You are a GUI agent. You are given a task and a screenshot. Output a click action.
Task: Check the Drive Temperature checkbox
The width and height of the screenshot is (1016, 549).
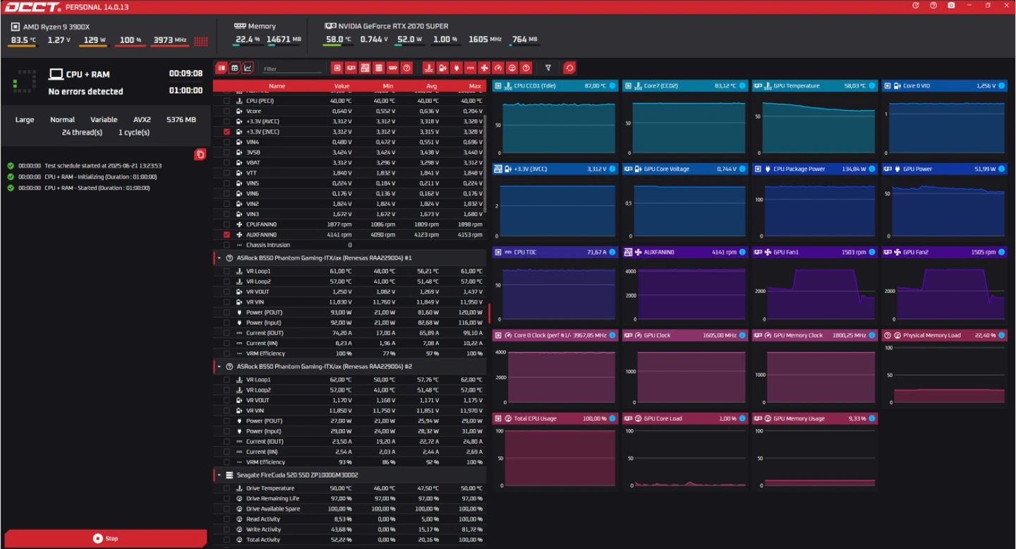(x=226, y=488)
